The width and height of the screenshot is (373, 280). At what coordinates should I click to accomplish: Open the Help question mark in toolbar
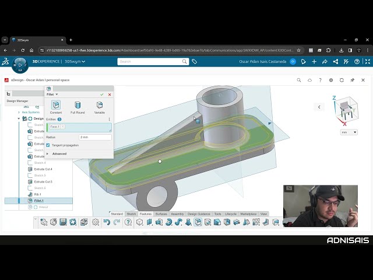tap(128, 222)
